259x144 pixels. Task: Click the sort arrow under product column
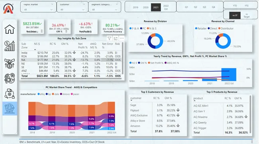(194, 101)
